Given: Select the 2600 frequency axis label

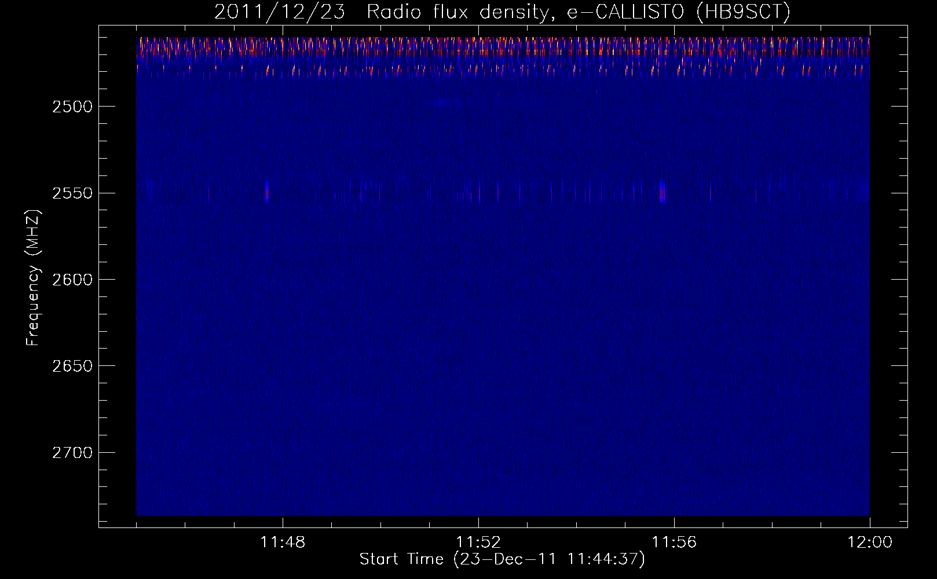Looking at the screenshot, I should point(72,280).
